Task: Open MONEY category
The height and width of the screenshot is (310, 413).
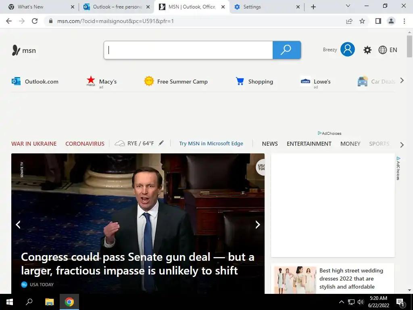Action: coord(350,144)
